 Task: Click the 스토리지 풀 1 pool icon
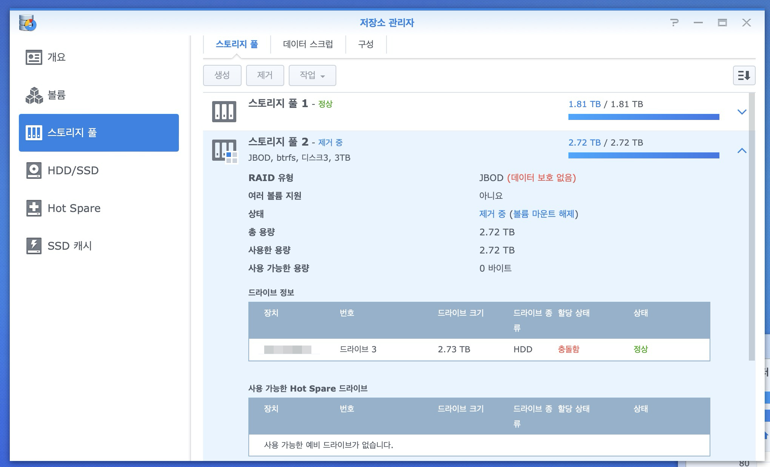coord(224,112)
